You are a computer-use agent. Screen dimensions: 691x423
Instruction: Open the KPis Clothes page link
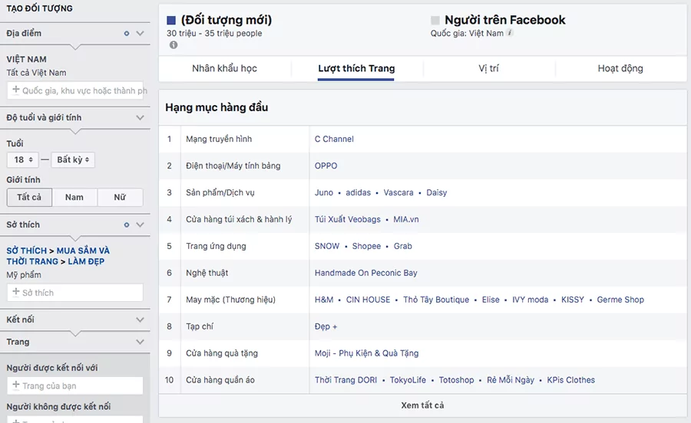click(570, 380)
